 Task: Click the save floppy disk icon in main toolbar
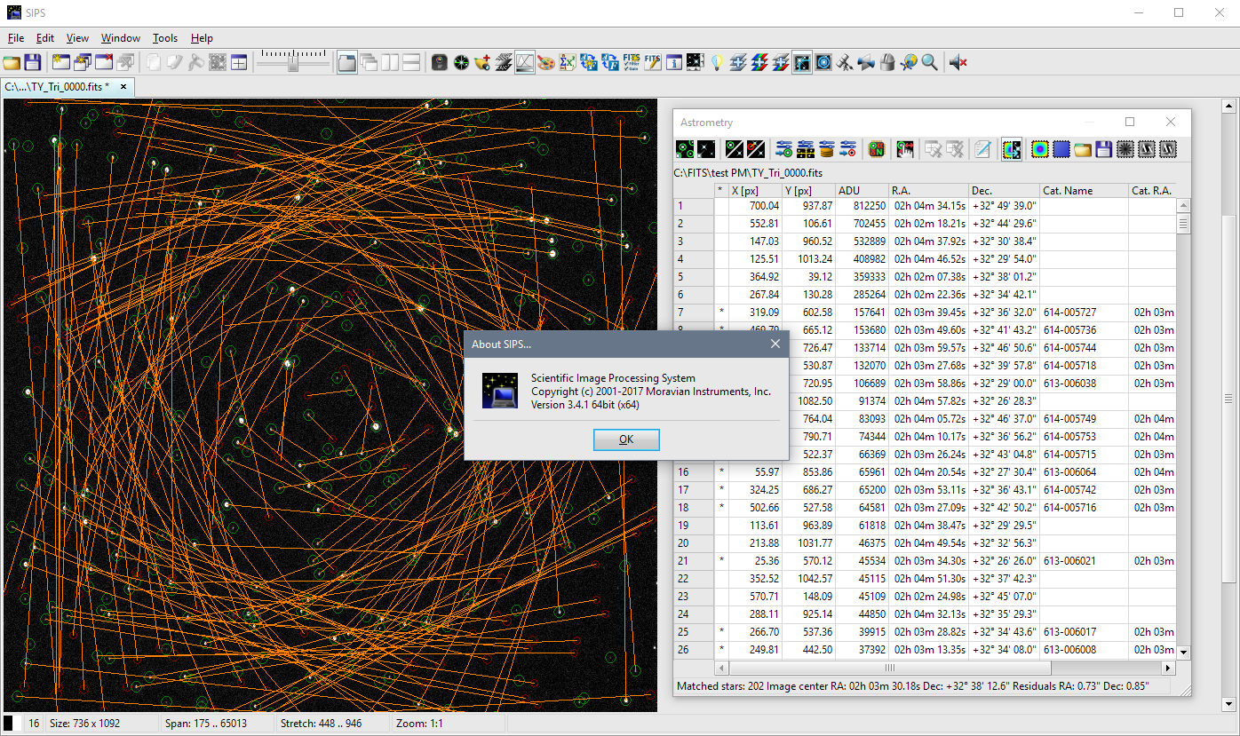point(33,63)
